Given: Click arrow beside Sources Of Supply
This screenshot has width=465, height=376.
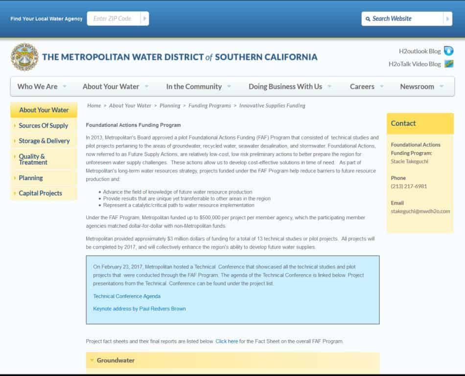Looking at the screenshot, I should [15, 126].
